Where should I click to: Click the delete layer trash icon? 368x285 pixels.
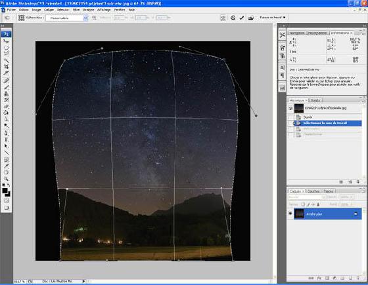pos(358,278)
